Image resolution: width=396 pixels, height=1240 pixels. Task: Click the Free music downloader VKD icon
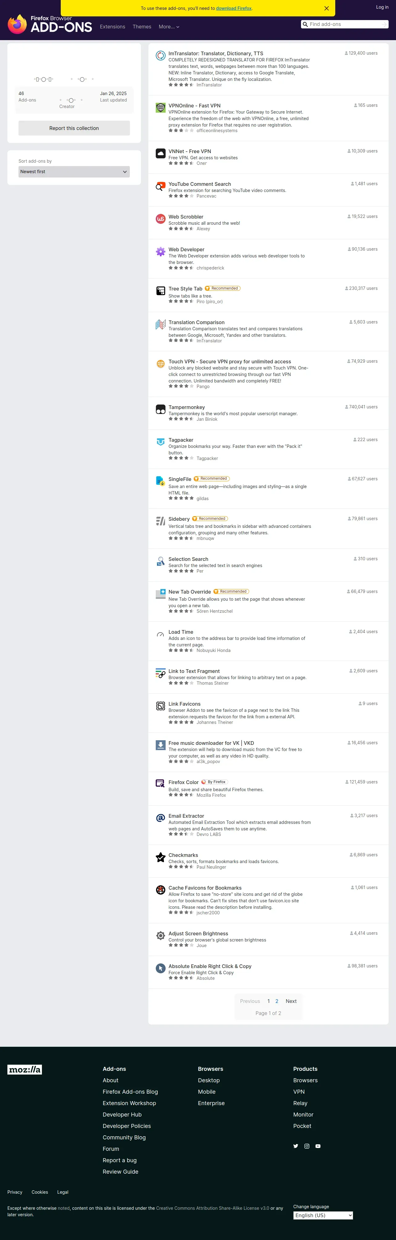pos(161,745)
